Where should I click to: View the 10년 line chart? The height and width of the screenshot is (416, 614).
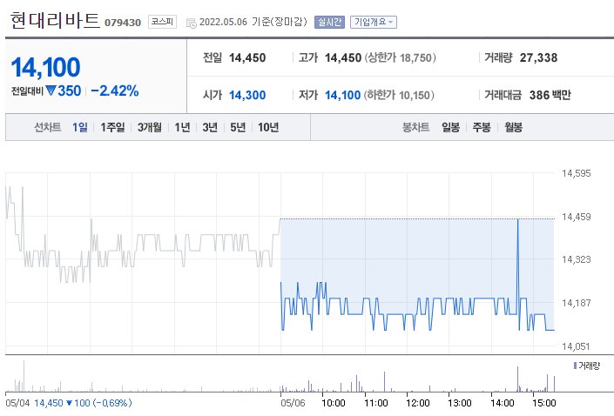(268, 127)
